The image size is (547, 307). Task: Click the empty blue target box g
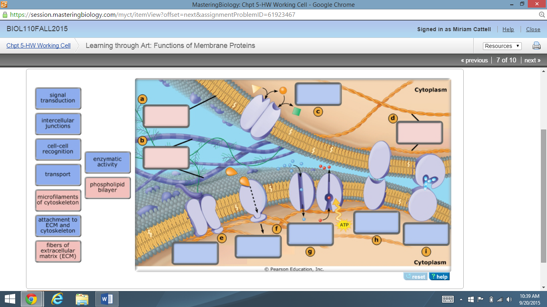pos(310,234)
